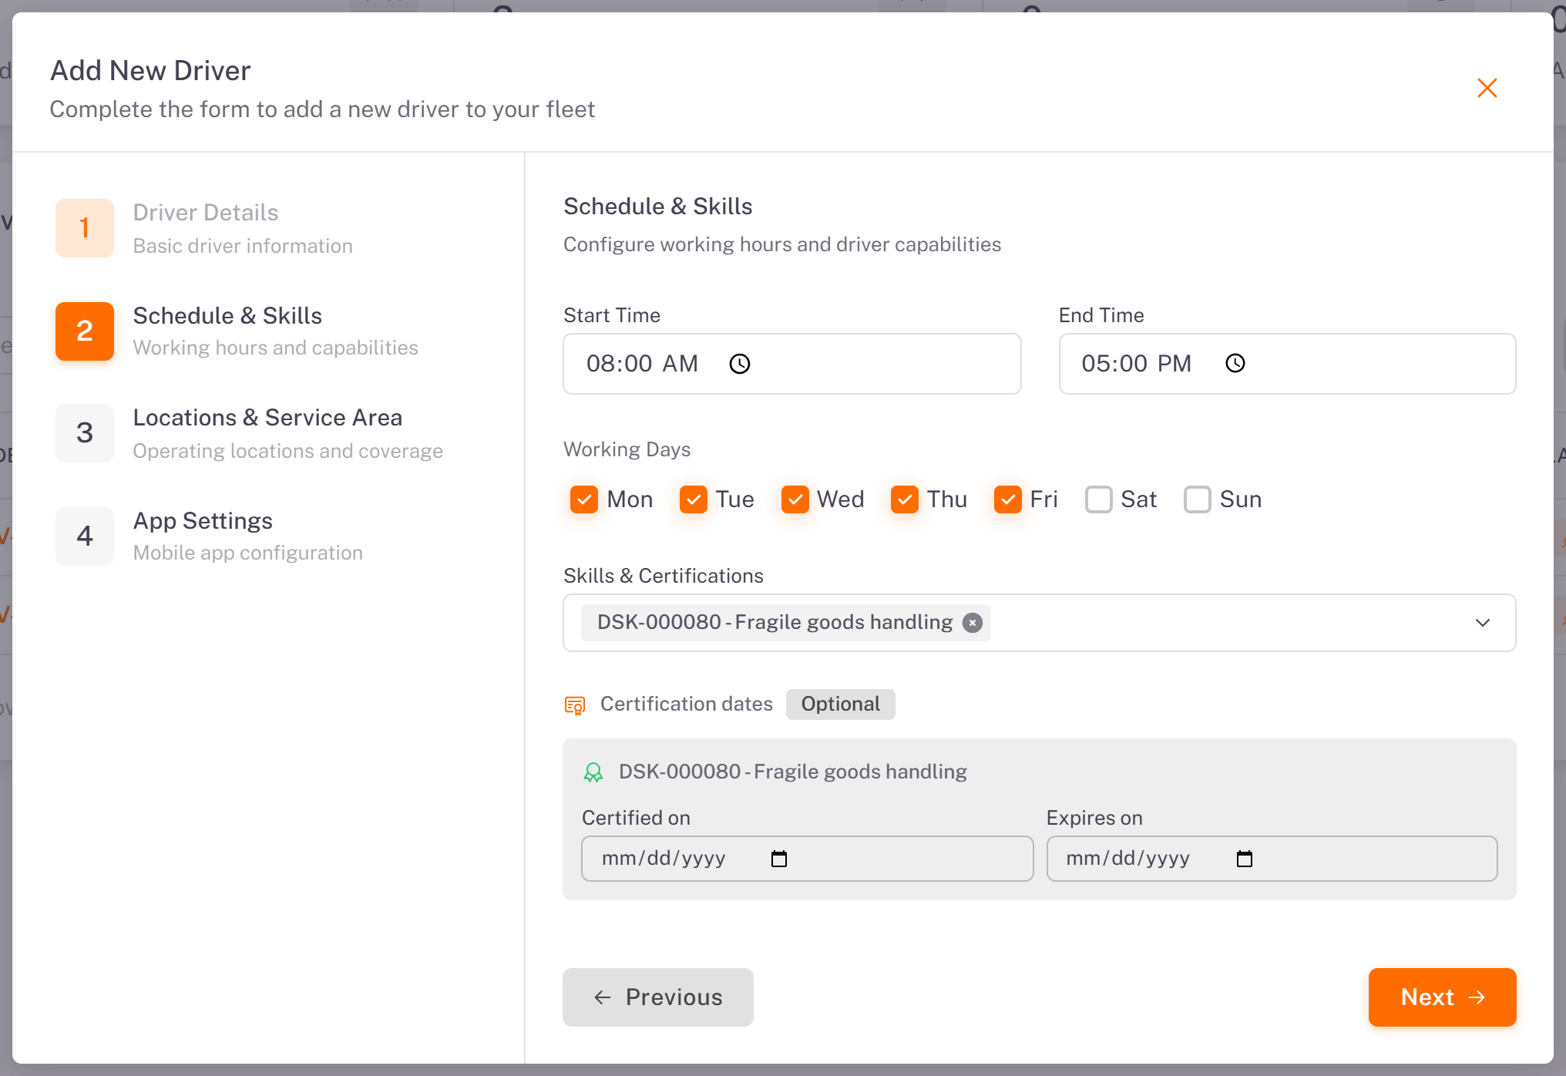Open the Expires on calendar picker

pos(1245,859)
